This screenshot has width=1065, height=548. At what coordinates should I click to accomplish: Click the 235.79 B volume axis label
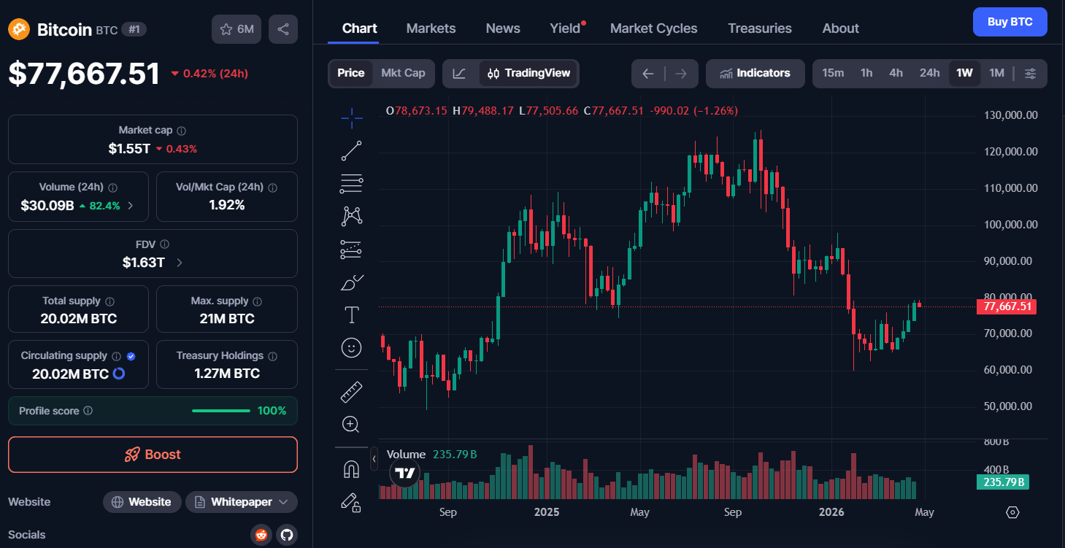(1002, 482)
